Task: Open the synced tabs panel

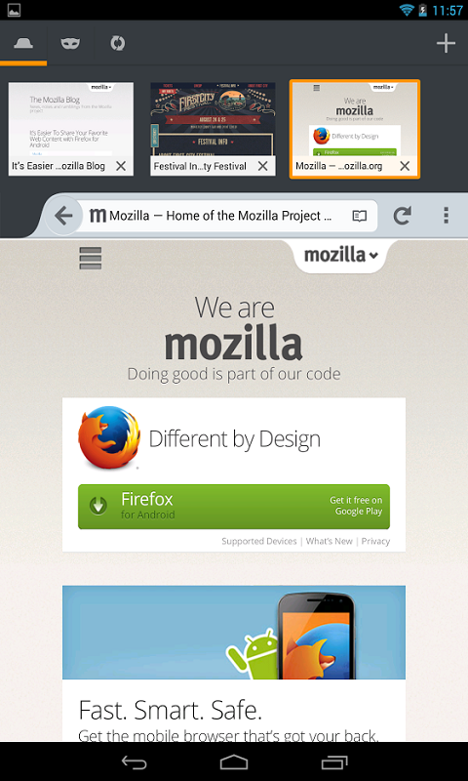Action: pyautogui.click(x=117, y=43)
